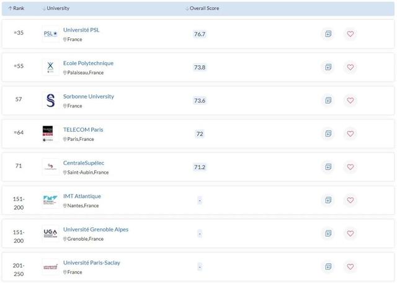Add Université Grenoble Alpes to compare
Viewport: 397px width, 283px height.
point(328,233)
